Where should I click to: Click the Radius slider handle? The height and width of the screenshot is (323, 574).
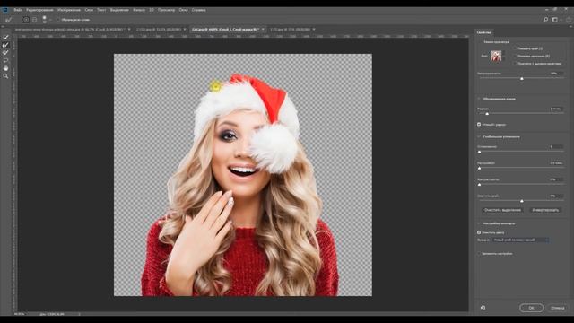tap(487, 114)
